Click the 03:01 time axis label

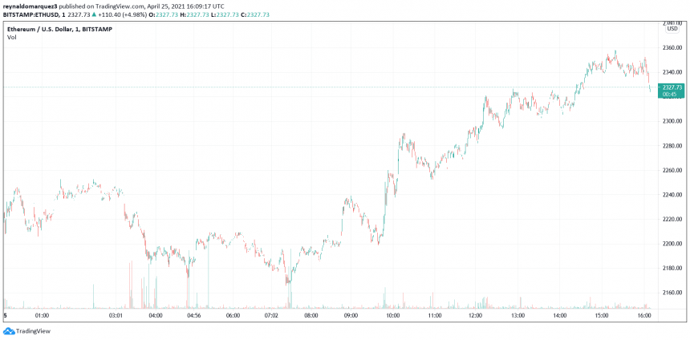click(116, 317)
